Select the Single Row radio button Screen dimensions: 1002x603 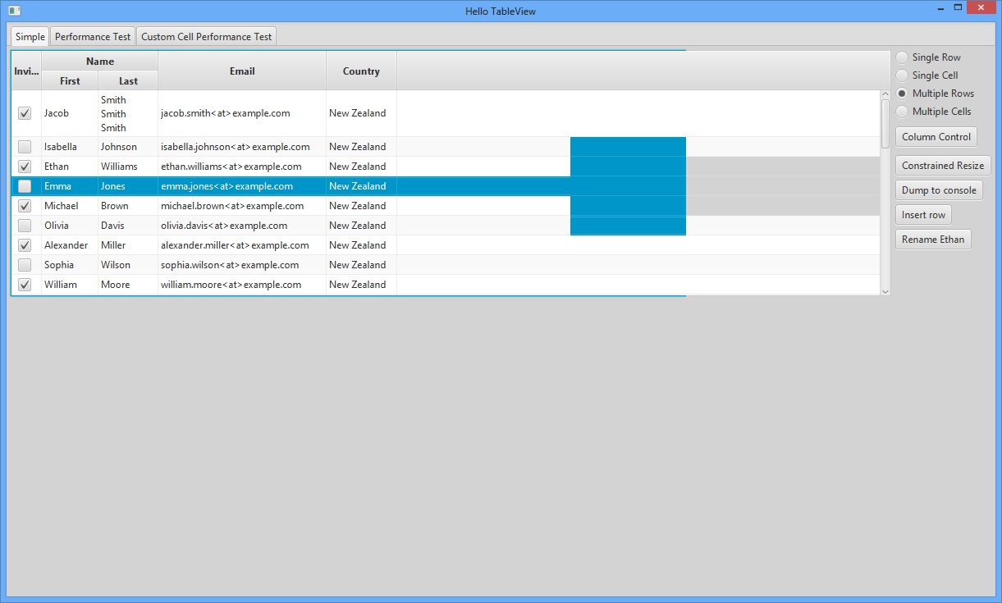pyautogui.click(x=902, y=57)
